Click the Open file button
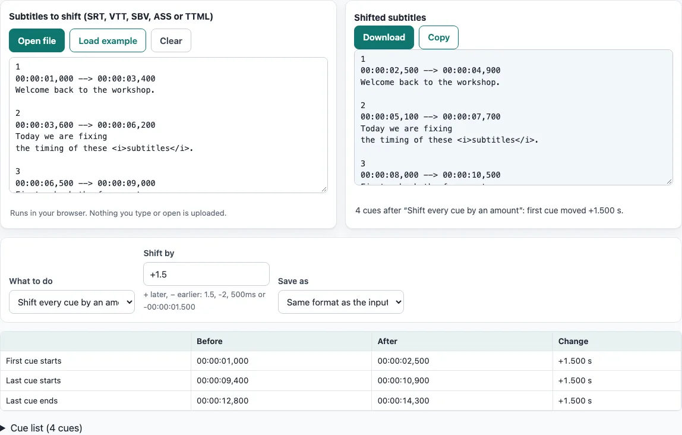Viewport: 682px width, 435px height. tap(37, 40)
